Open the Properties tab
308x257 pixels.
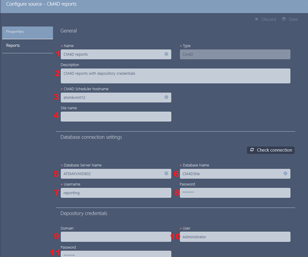tap(28, 33)
